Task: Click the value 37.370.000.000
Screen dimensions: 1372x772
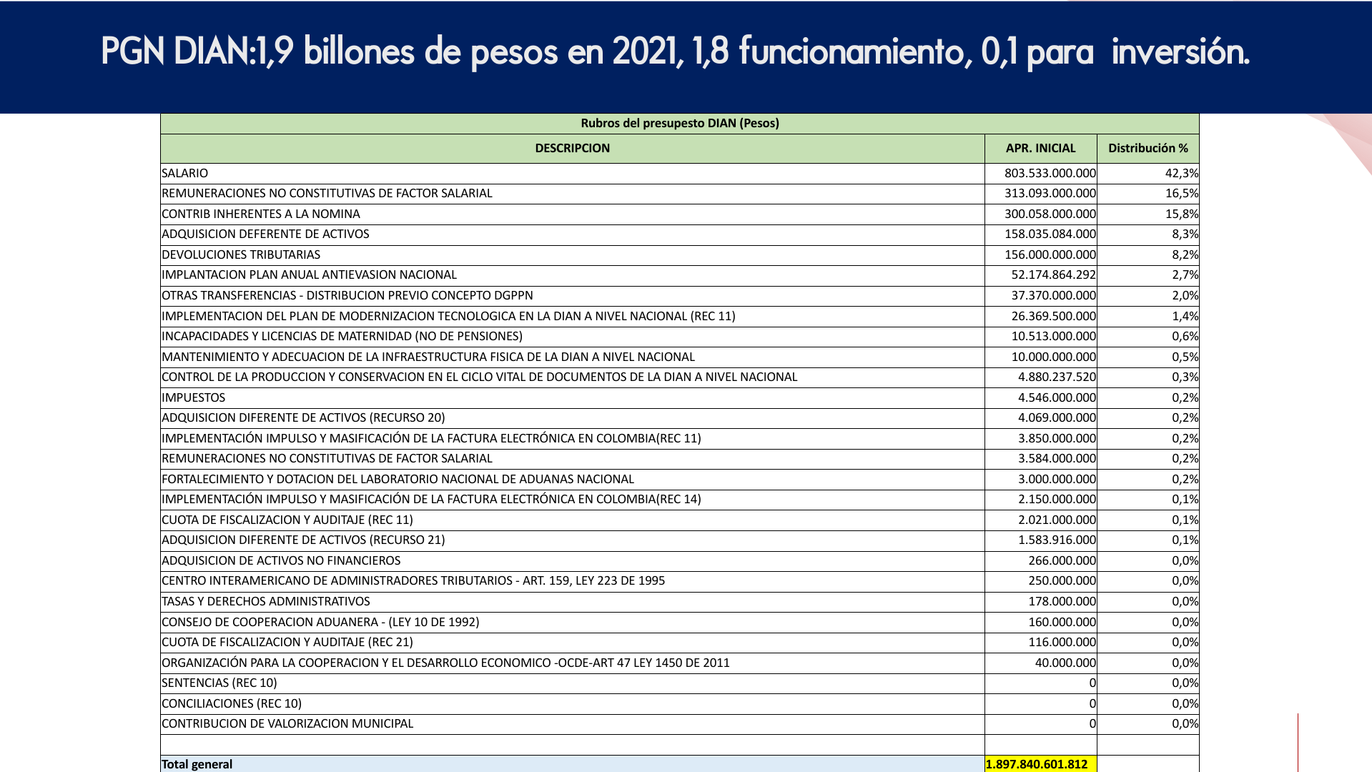Action: 1053,295
